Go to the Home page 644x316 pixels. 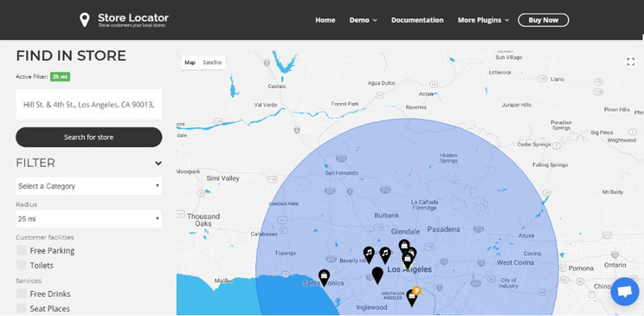point(325,20)
